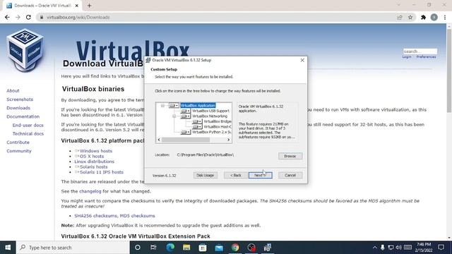Open a new browser tab
This screenshot has width=452, height=254.
point(90,6)
